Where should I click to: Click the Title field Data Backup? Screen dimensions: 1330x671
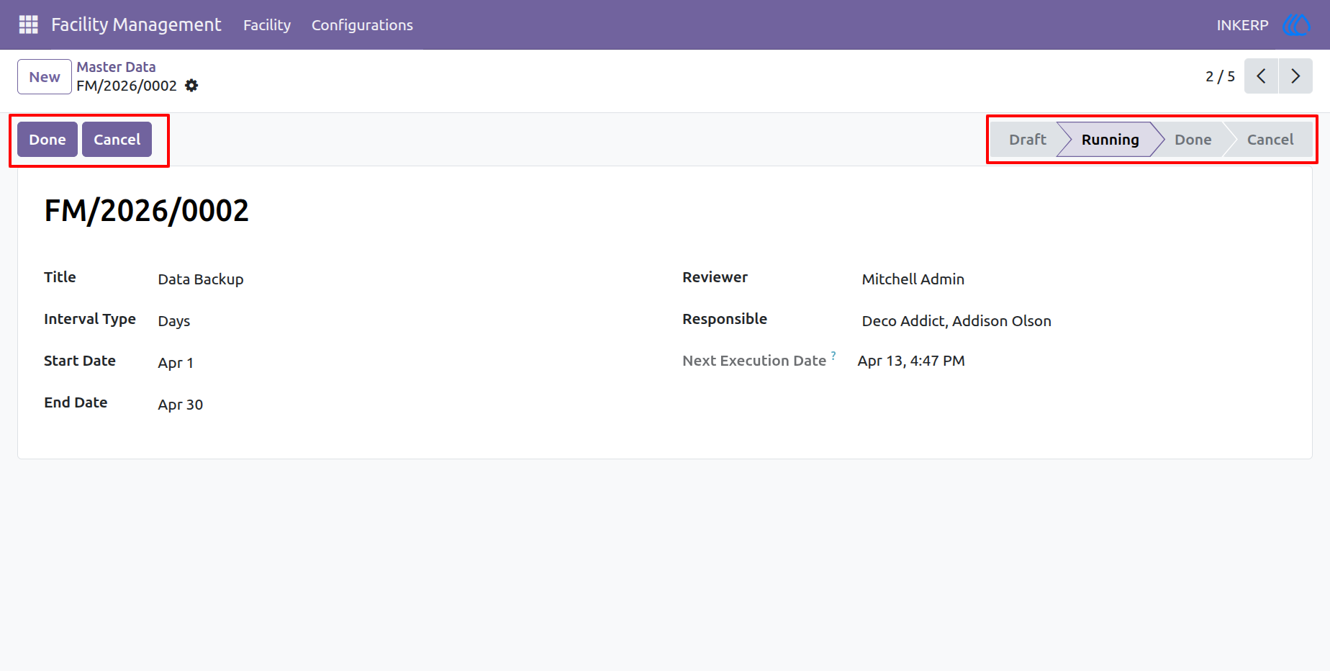coord(201,279)
